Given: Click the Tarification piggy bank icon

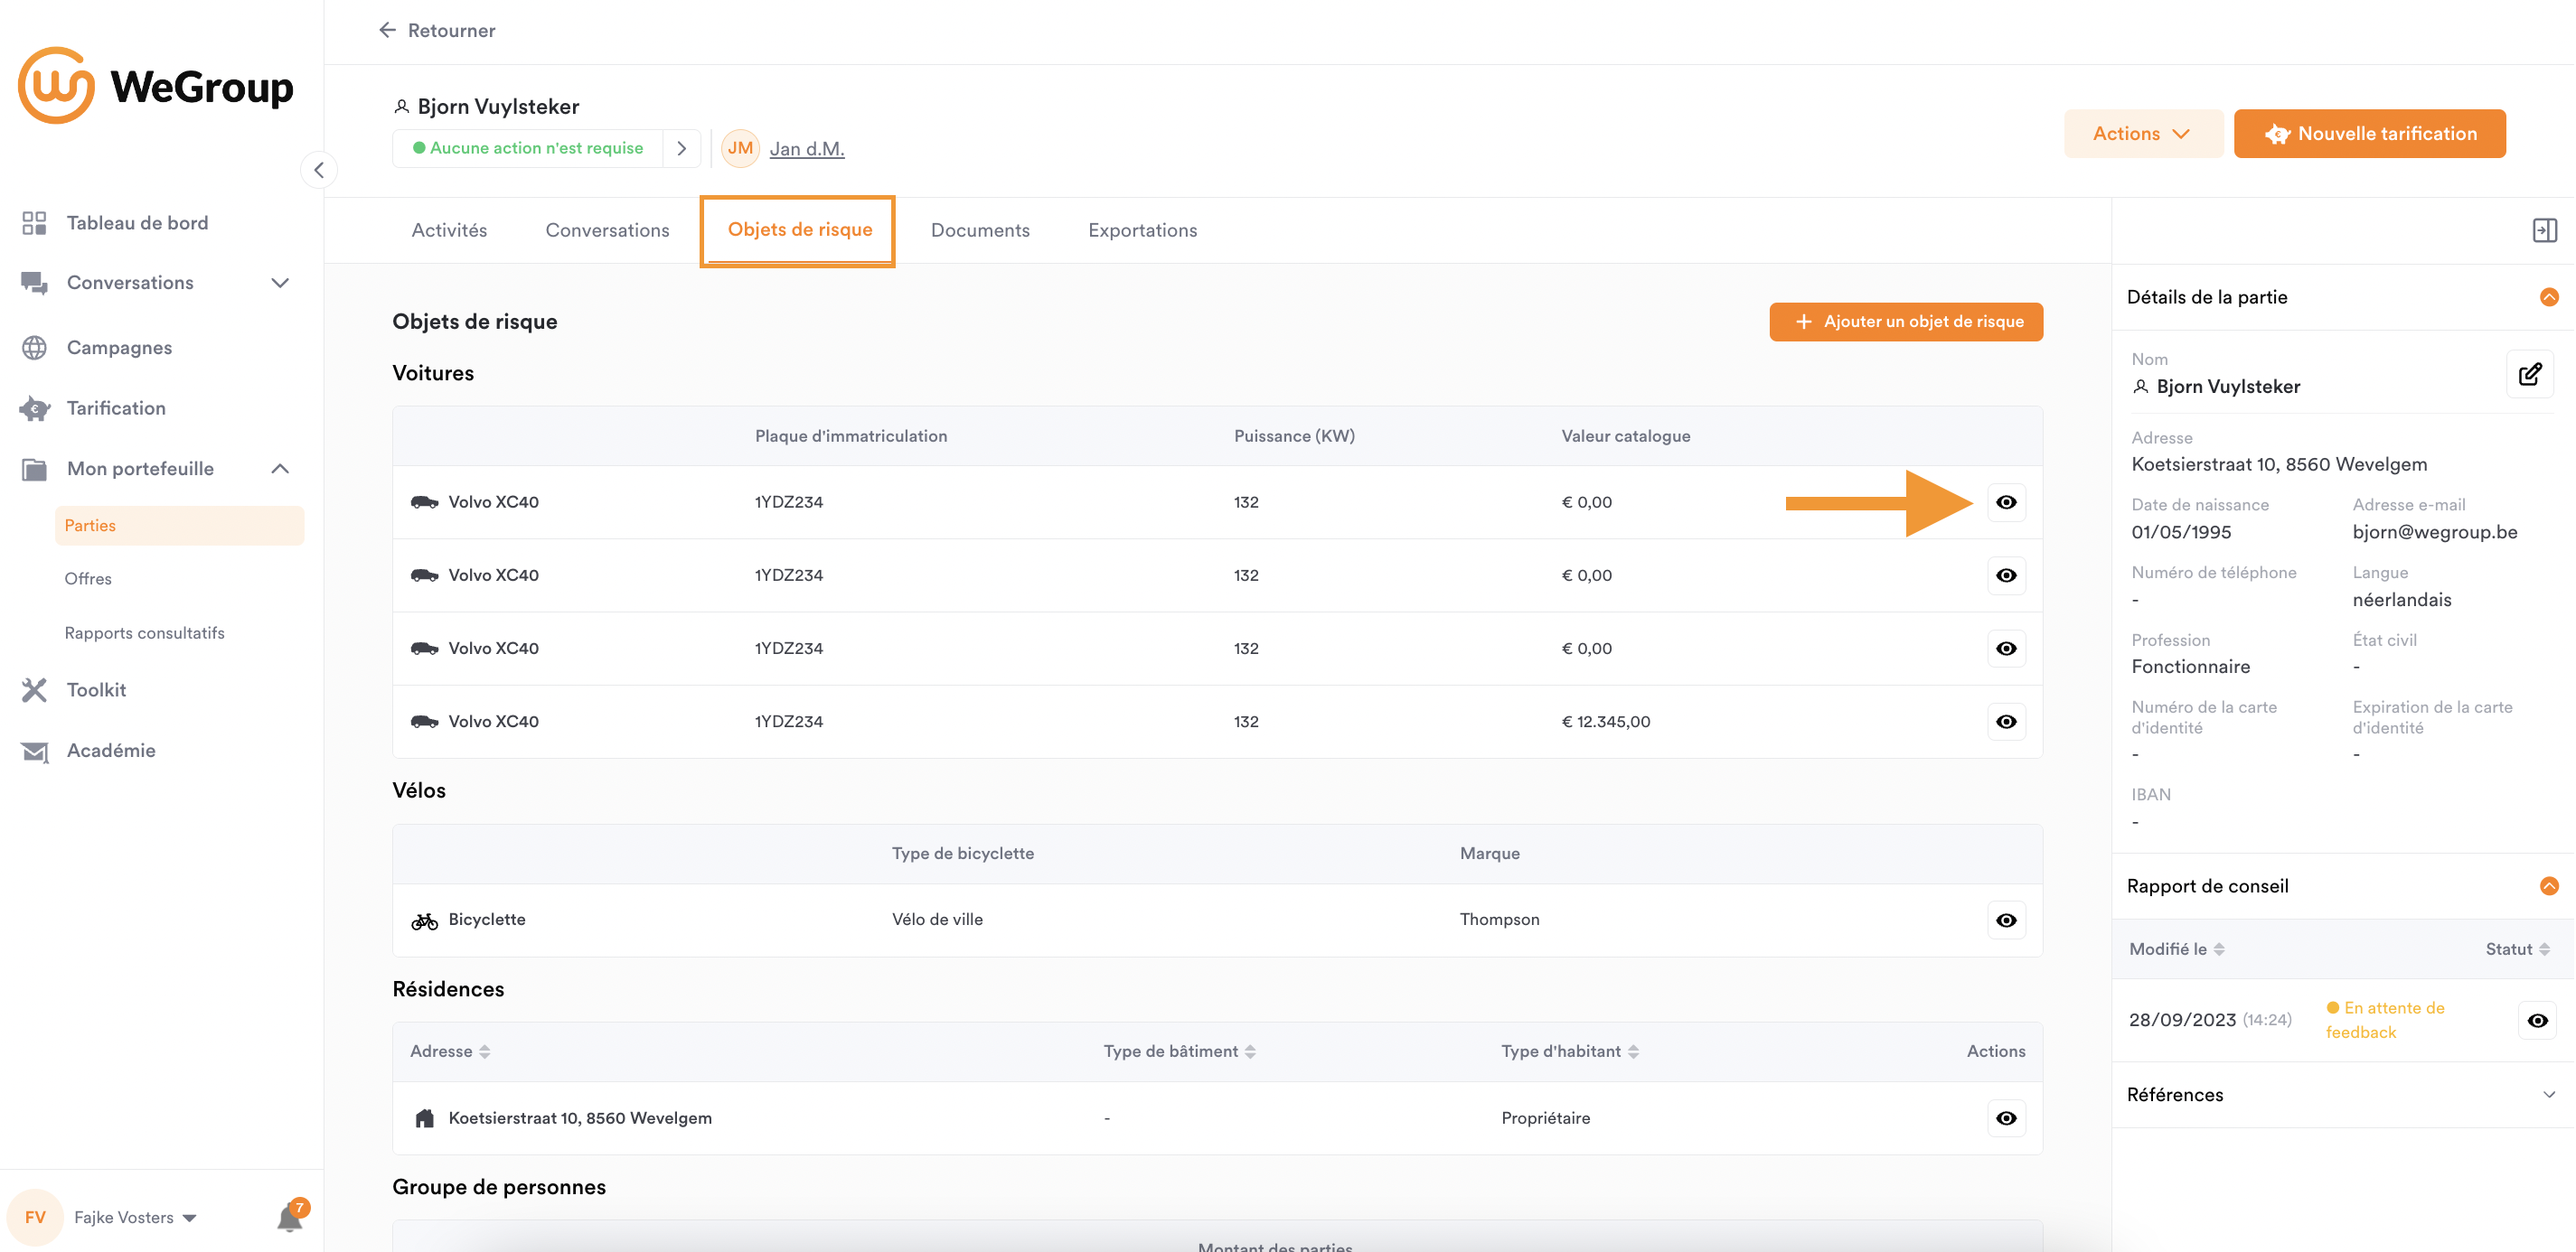Looking at the screenshot, I should 34,408.
